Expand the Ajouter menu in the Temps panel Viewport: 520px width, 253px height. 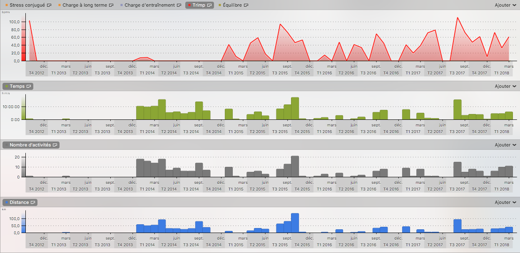[x=505, y=86]
